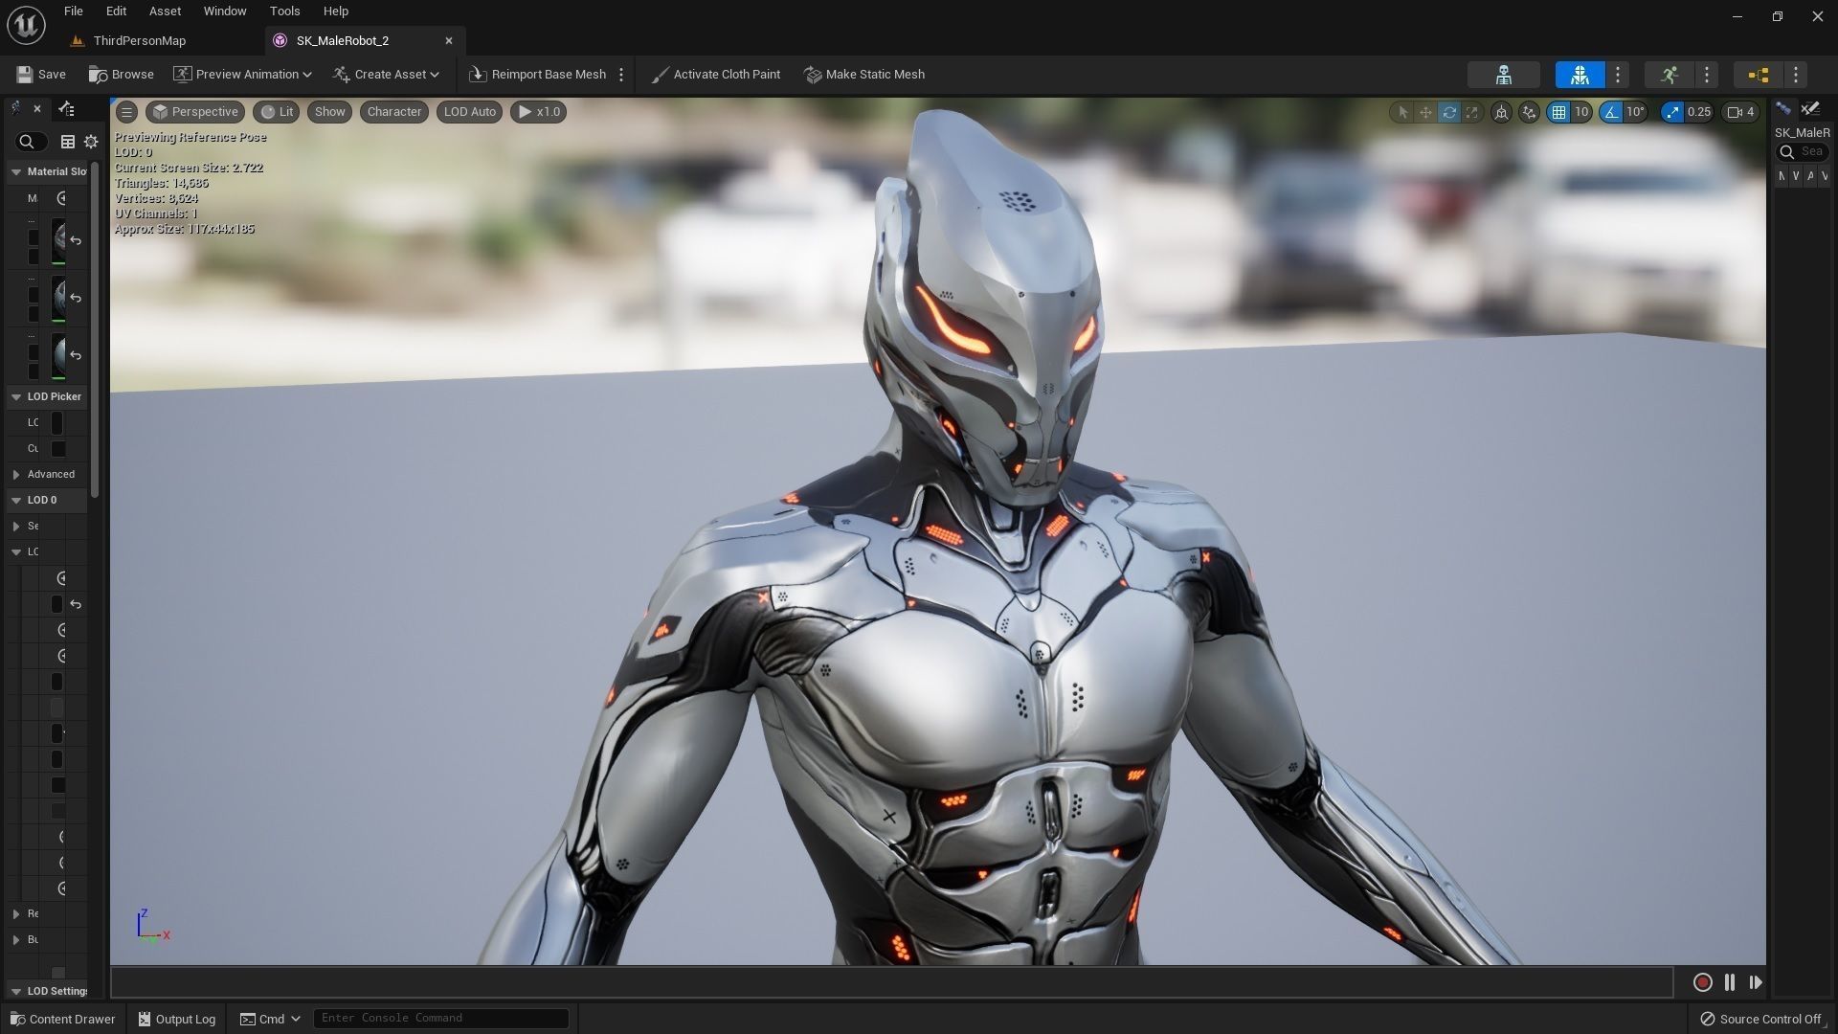
Task: Toggle checkbox above LOD Settings header
Action: click(58, 973)
